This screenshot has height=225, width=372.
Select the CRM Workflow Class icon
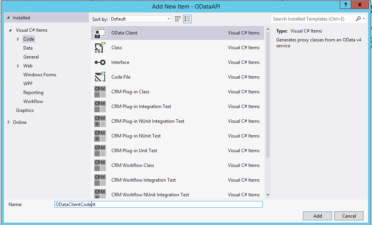[x=100, y=165]
